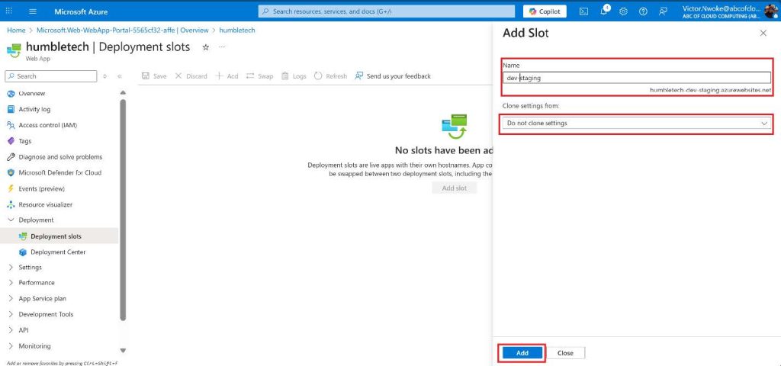Open Diagnose and solve problems
The image size is (781, 366).
[59, 157]
